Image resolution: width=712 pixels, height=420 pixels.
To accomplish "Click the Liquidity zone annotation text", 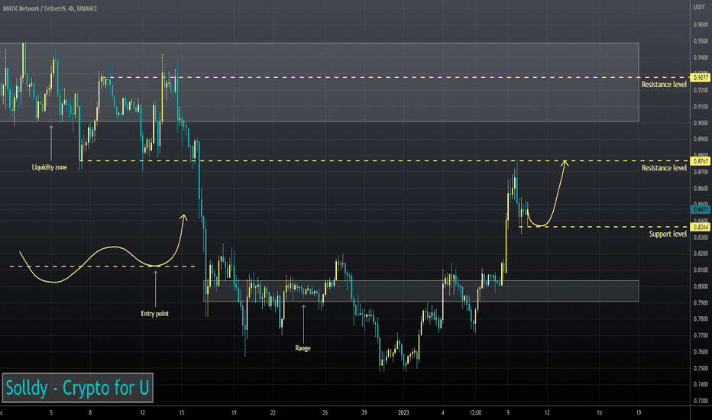I will pyautogui.click(x=49, y=167).
